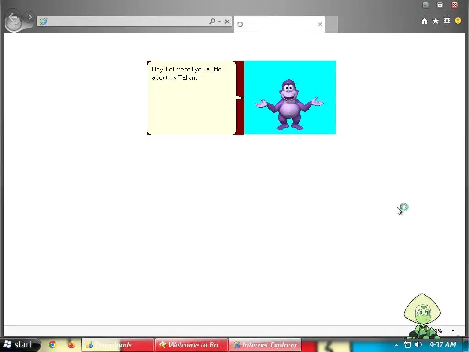Image resolution: width=469 pixels, height=352 pixels.
Task: Open the Home page icon
Action: 425,21
